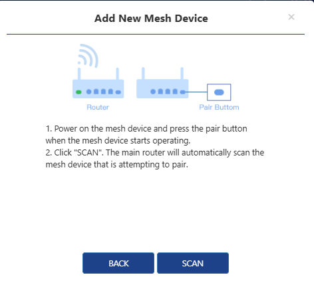Viewport: 314px width, 283px height.
Task: Click the Wi-Fi signal waves above the router
Action: 88,55
